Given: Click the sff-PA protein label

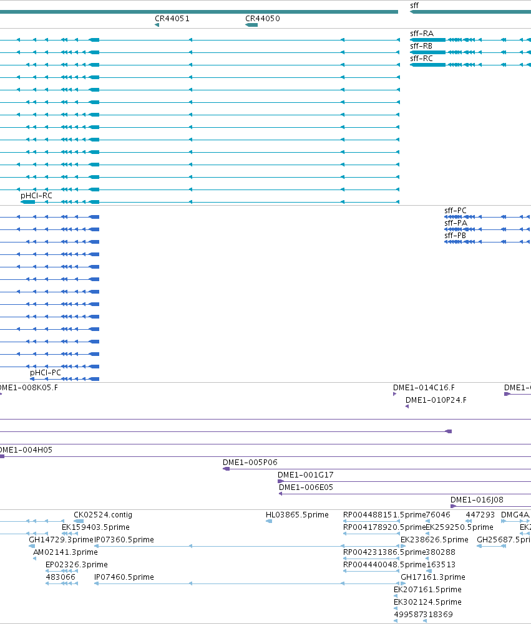Looking at the screenshot, I should (x=455, y=223).
